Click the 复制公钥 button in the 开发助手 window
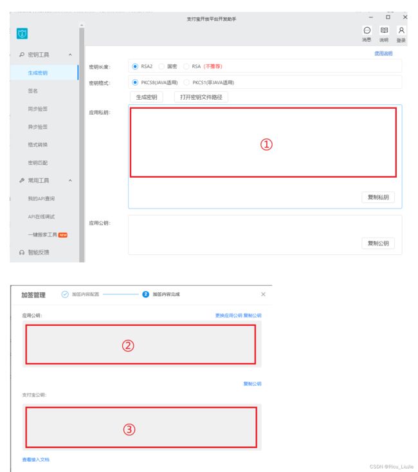The height and width of the screenshot is (472, 418). 378,243
